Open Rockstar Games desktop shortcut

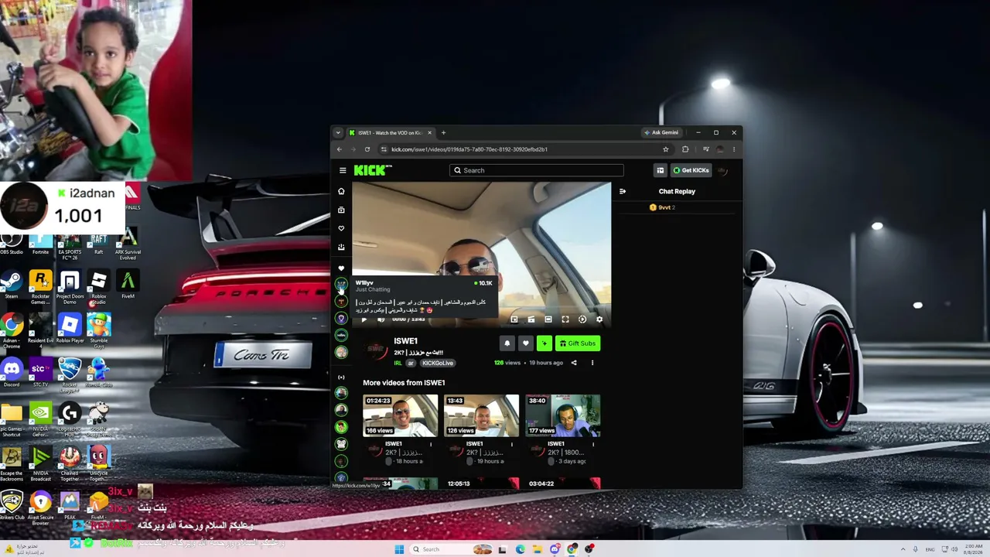coord(40,285)
